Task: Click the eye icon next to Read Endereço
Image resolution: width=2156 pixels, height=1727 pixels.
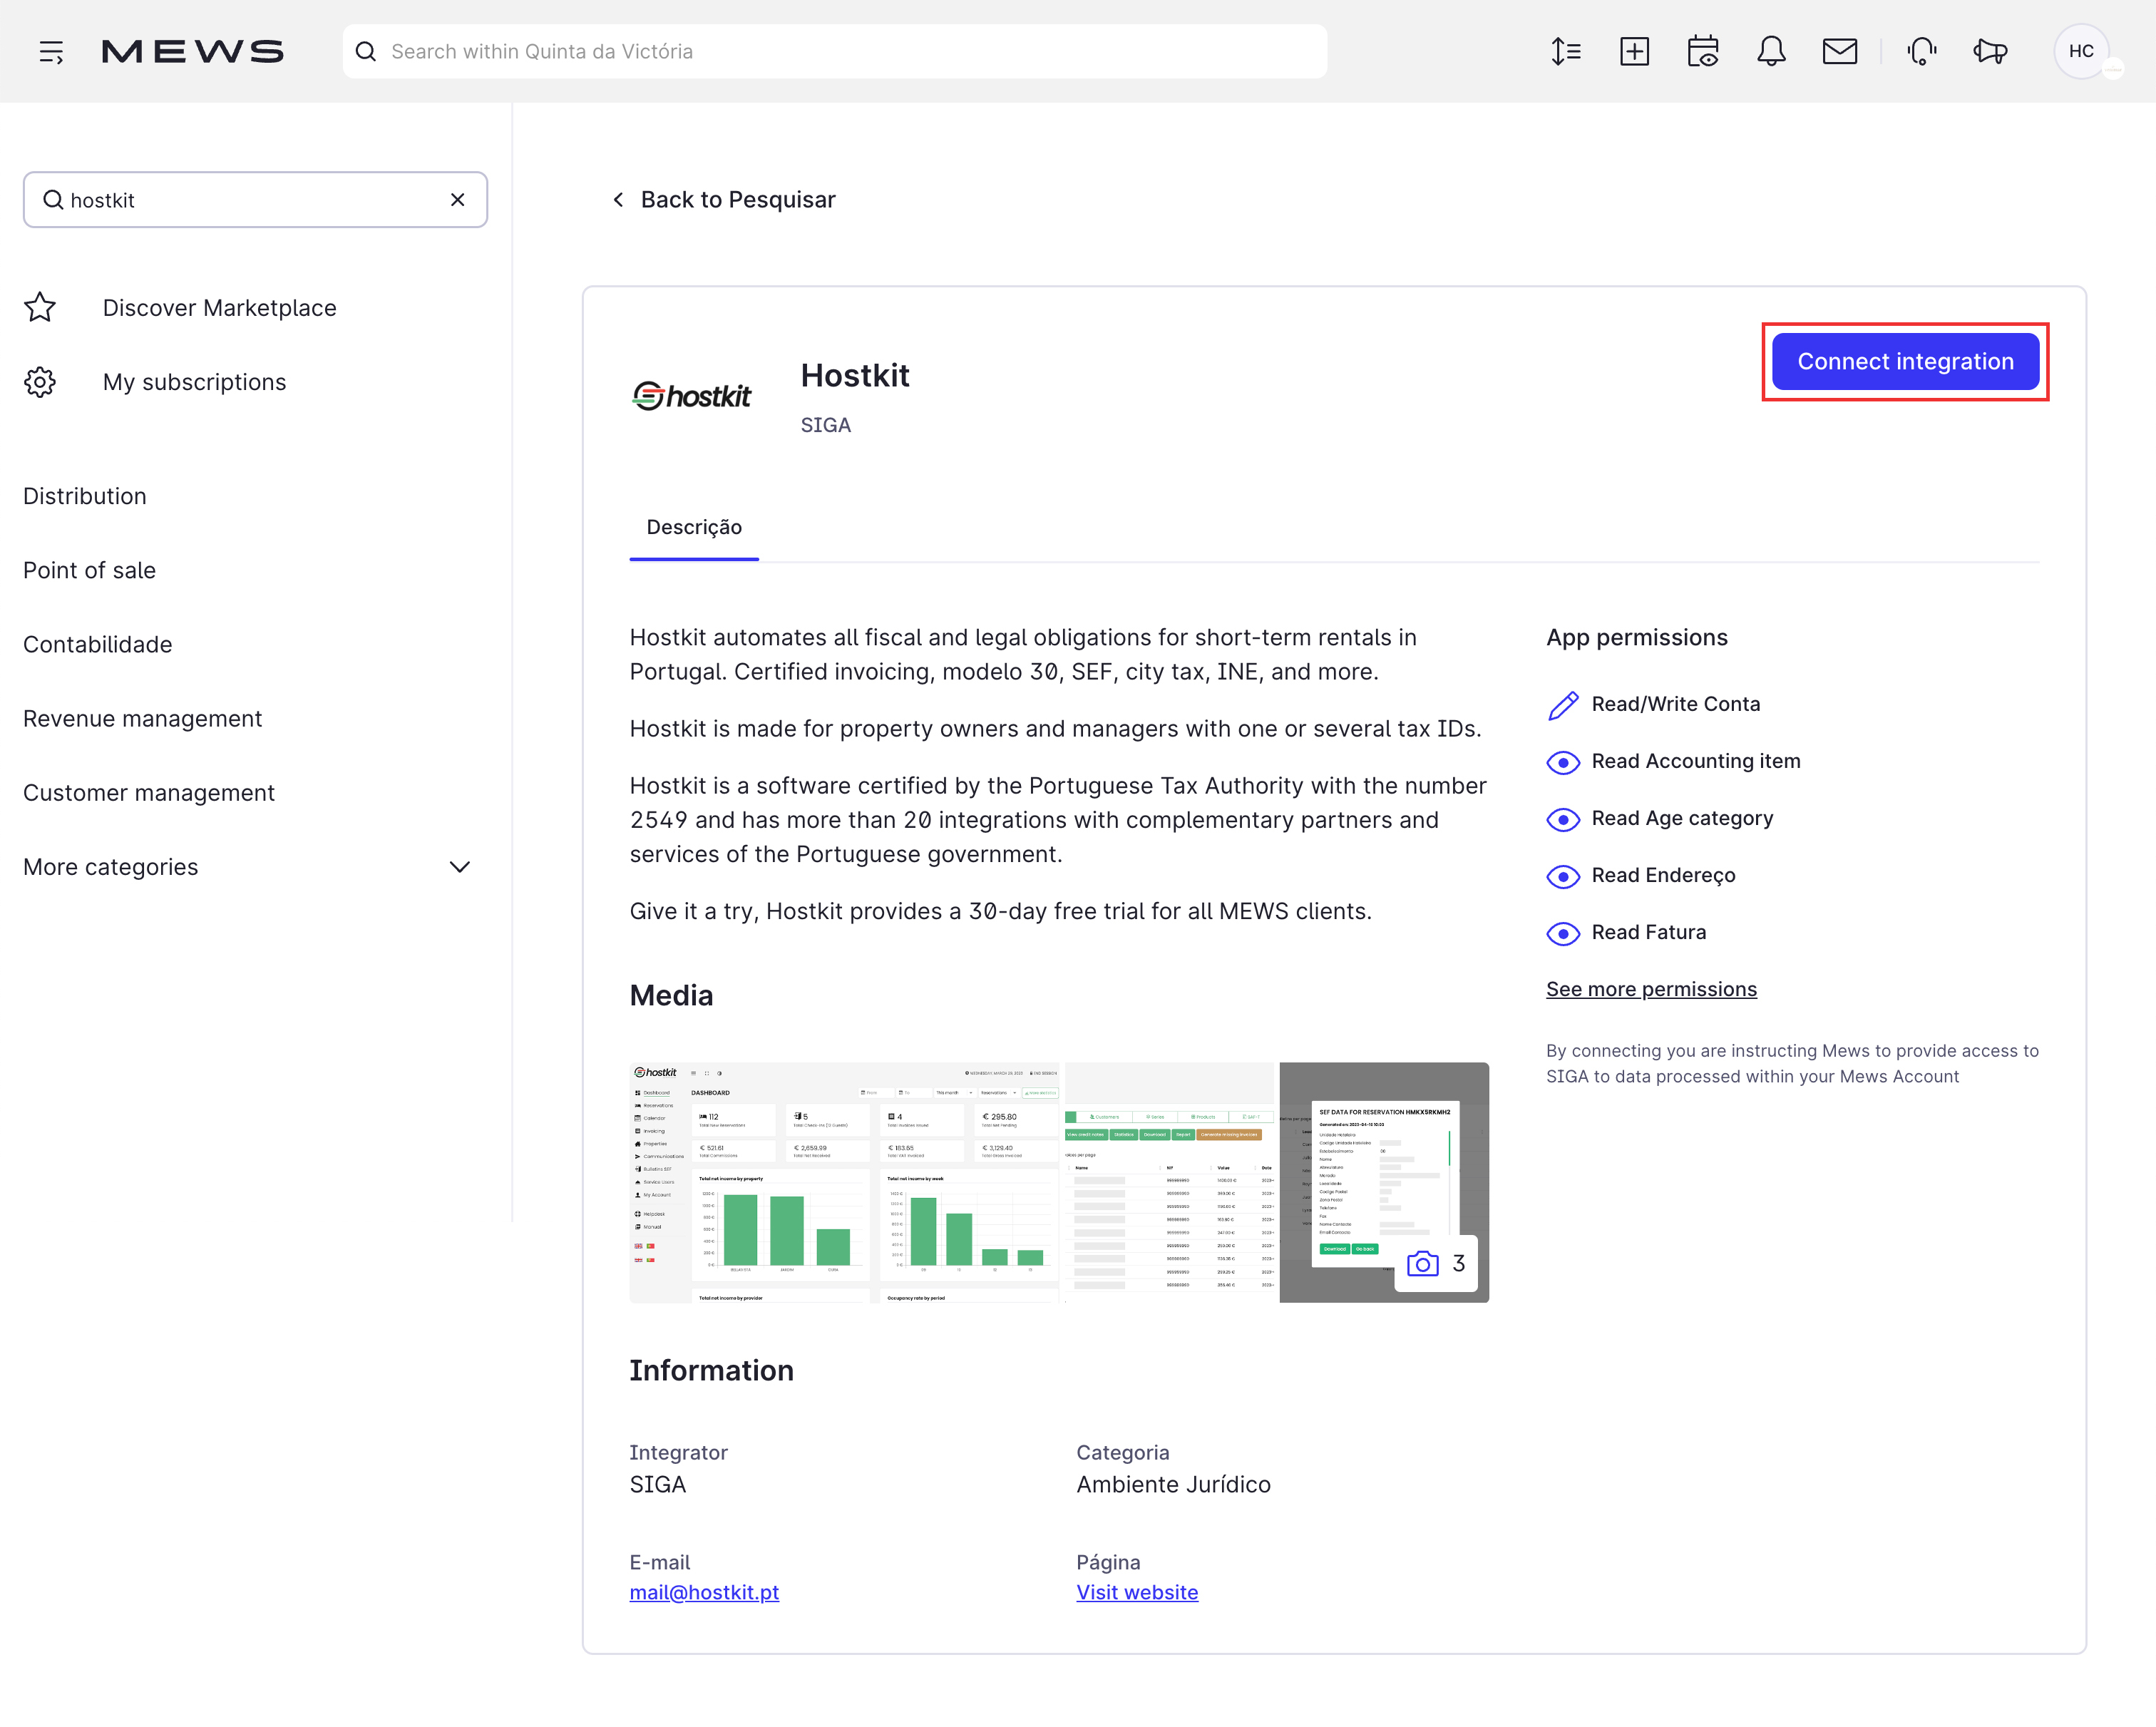Action: coord(1563,876)
